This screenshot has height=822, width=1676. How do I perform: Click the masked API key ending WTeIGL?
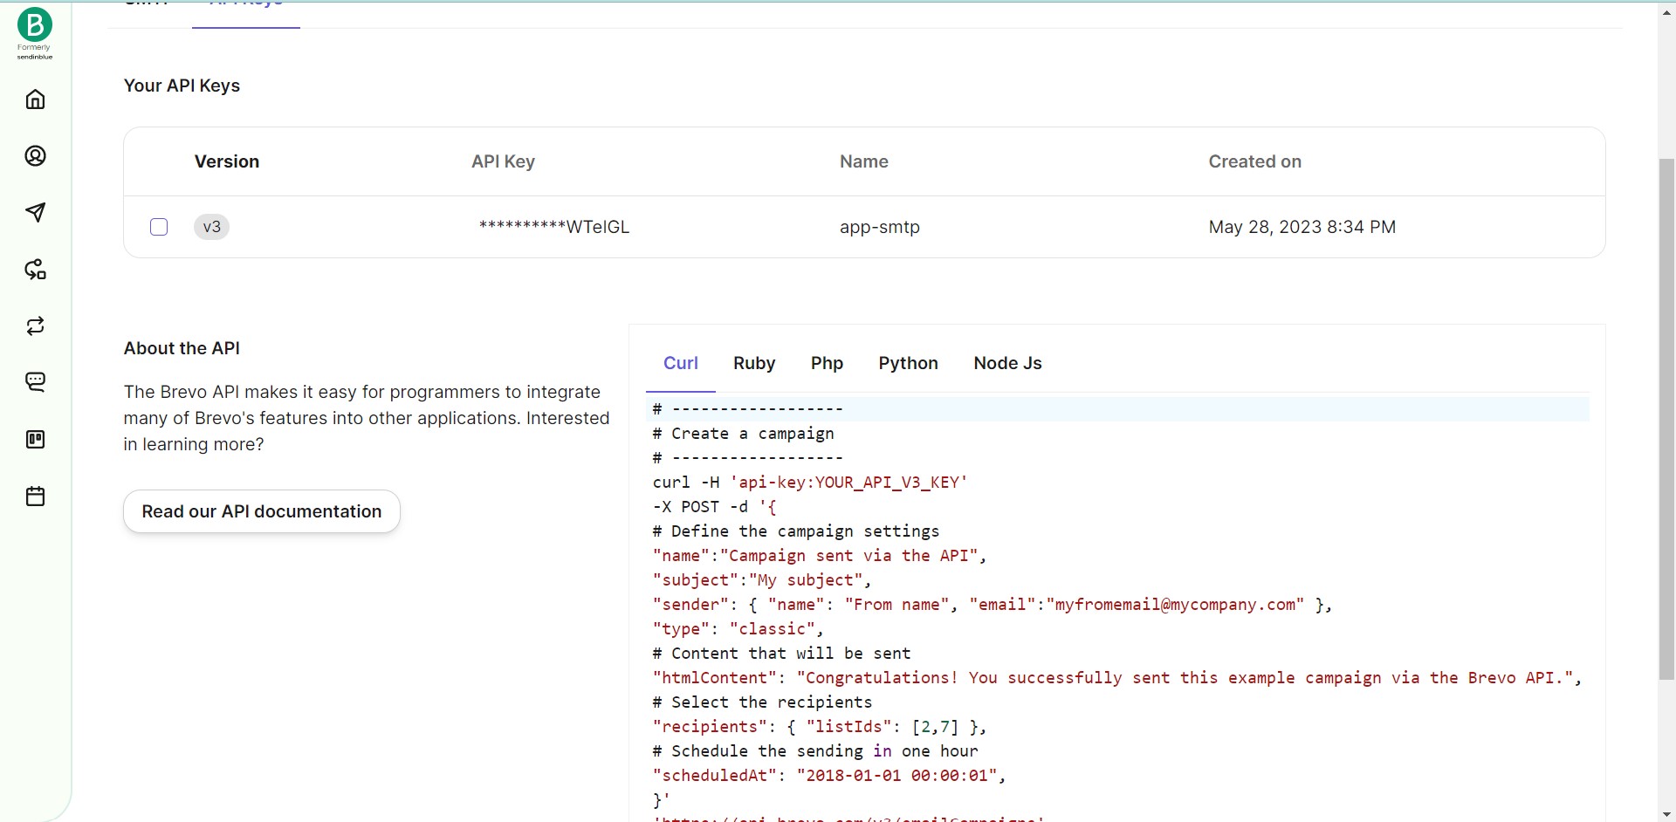[554, 227]
